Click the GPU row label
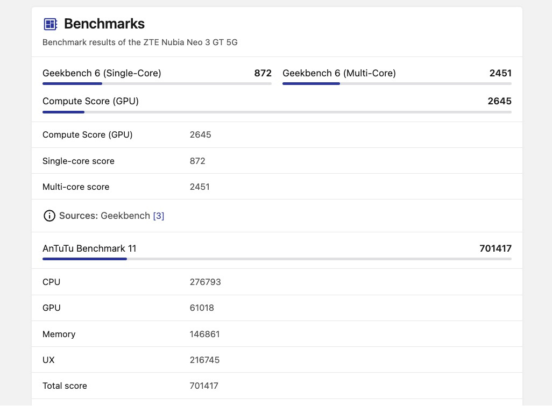 52,308
